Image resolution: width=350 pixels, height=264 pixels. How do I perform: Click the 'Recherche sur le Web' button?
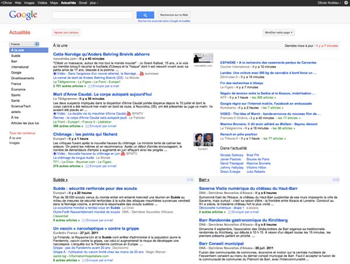click(173, 15)
